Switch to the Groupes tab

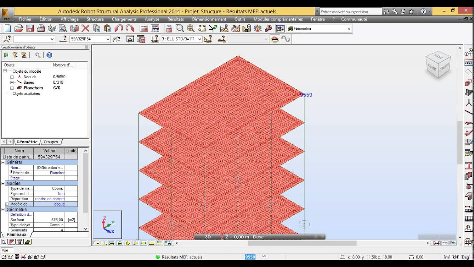click(x=51, y=142)
